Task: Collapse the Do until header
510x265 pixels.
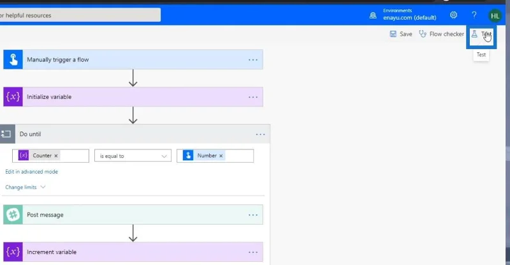Action: click(135, 134)
